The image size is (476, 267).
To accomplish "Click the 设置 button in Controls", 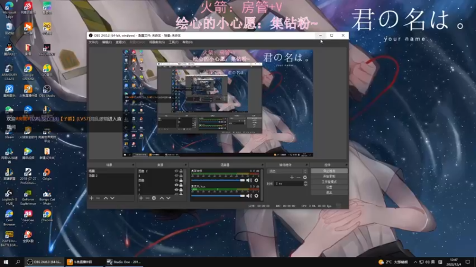I will pos(329,187).
